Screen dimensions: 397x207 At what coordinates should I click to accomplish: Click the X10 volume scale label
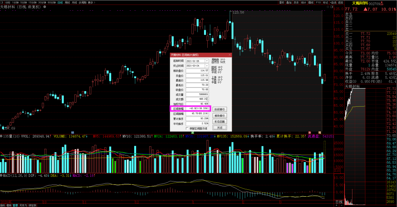pyautogui.click(x=337, y=171)
